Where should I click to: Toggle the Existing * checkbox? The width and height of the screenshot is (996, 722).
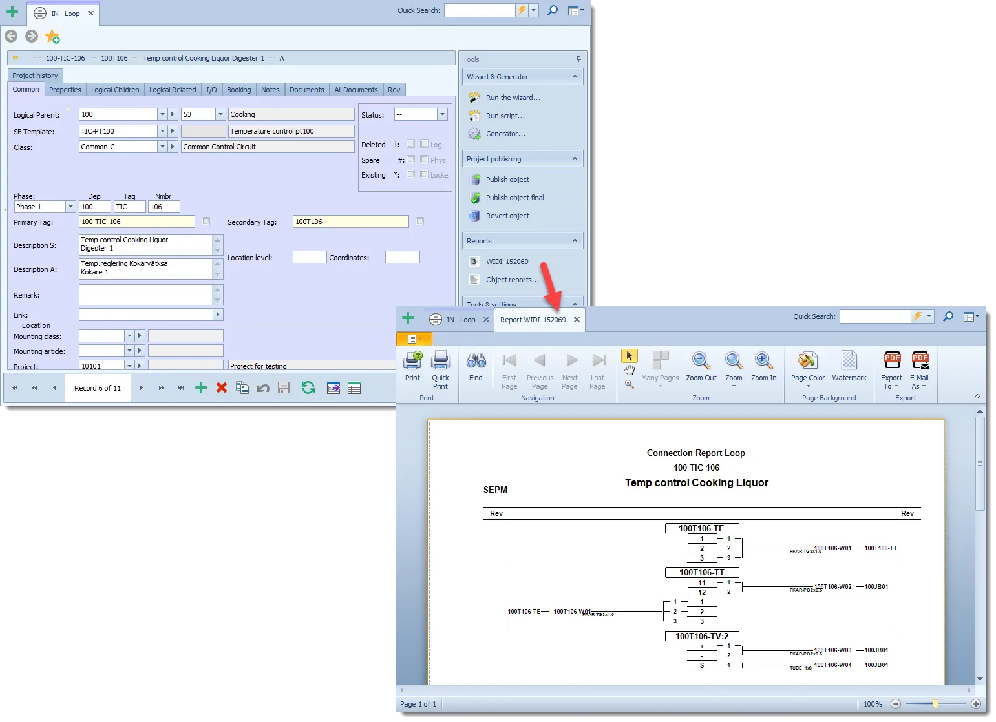pos(410,174)
